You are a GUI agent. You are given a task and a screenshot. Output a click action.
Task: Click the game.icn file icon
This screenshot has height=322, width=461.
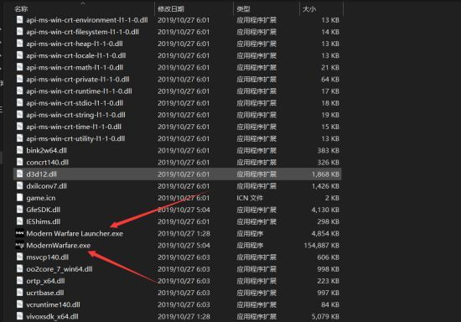[20, 198]
